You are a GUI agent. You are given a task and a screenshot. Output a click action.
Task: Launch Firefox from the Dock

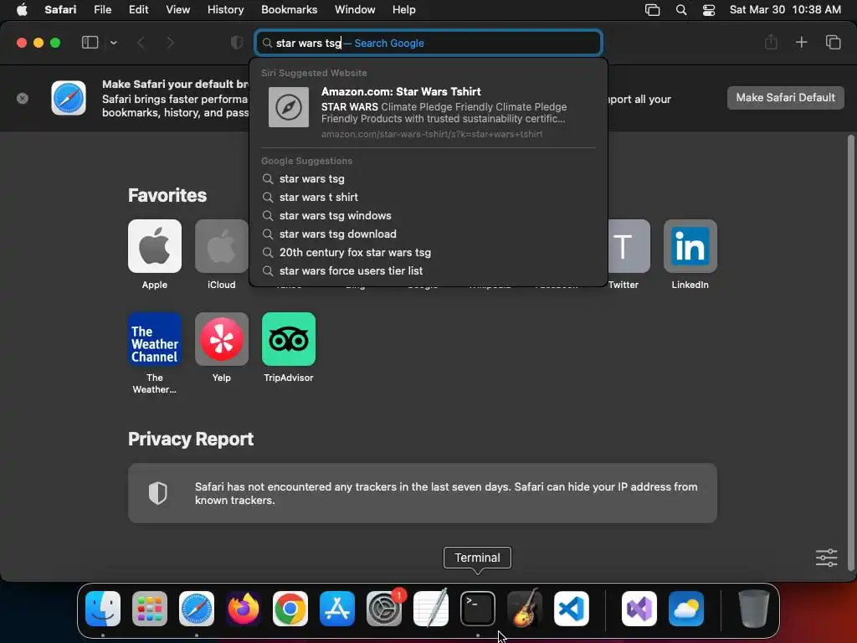tap(244, 609)
